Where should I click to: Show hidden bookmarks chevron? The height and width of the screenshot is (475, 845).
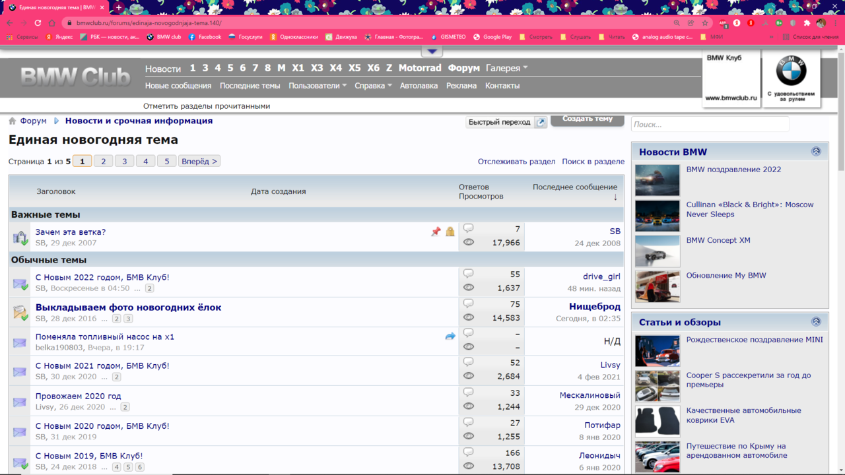771,37
